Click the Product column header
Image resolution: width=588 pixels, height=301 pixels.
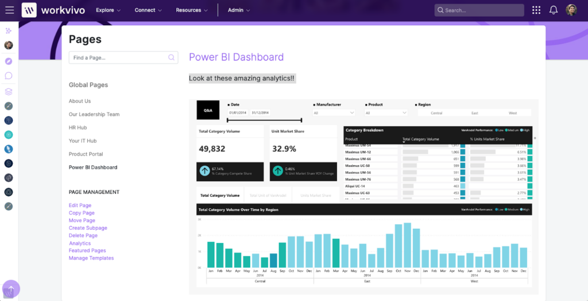(351, 139)
